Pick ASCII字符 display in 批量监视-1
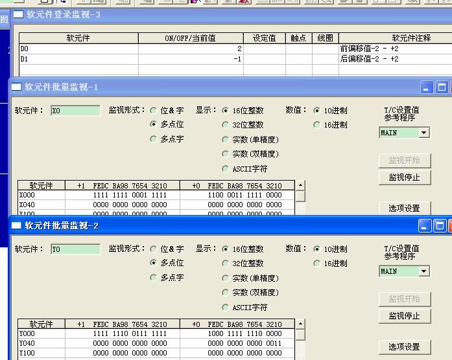The height and width of the screenshot is (360, 452). (226, 169)
